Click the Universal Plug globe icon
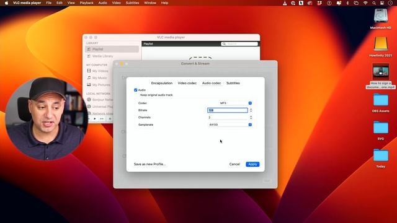The height and width of the screenshot is (223, 397). 89,107
